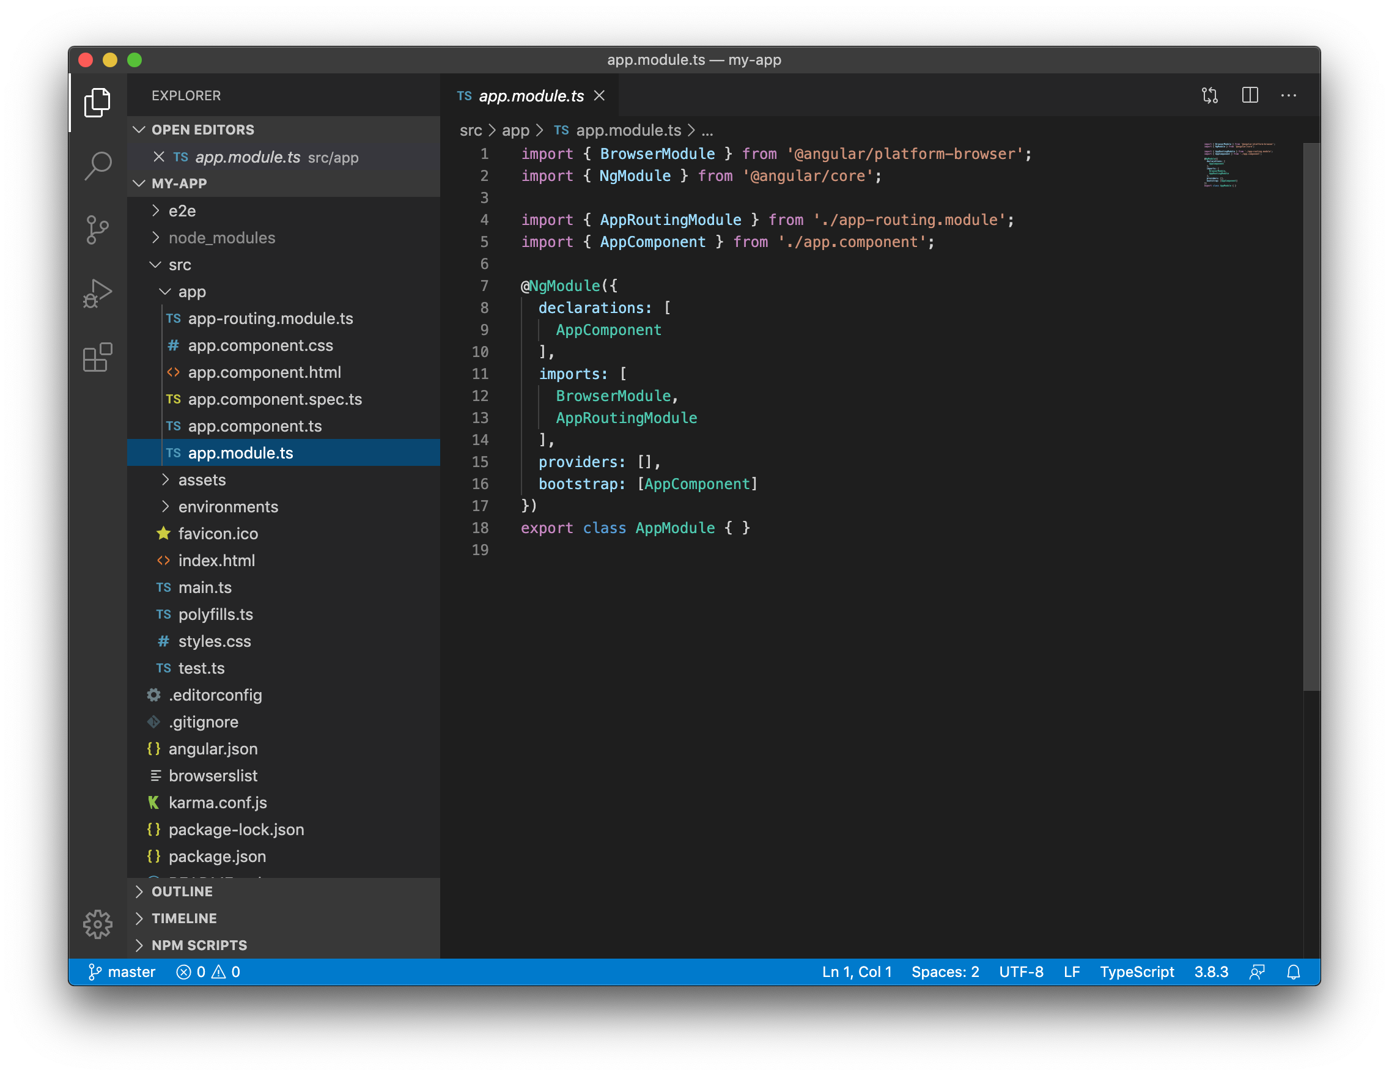
Task: Click the breadcrumb ellipsis symbol item
Action: point(707,130)
